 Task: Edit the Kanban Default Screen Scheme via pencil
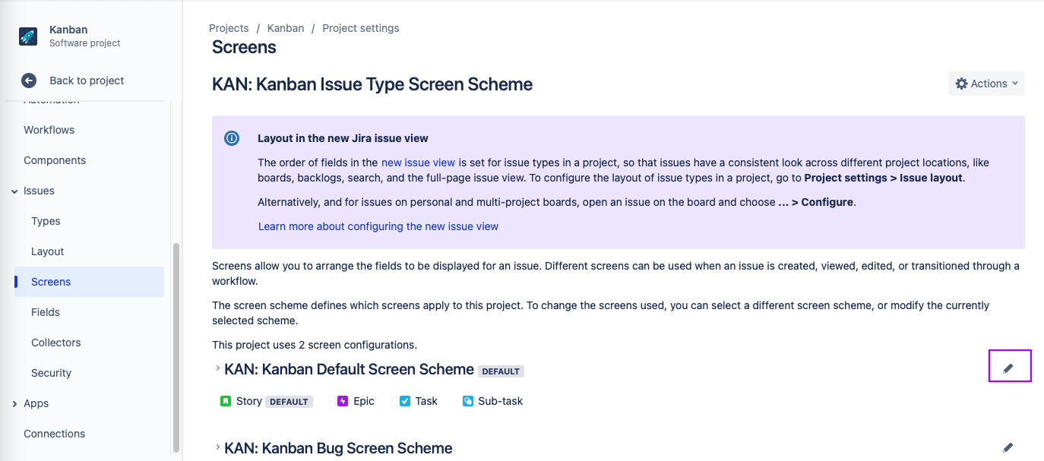(1008, 368)
